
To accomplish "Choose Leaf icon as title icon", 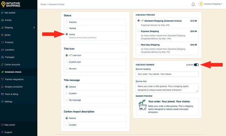I will (x=66, y=55).
